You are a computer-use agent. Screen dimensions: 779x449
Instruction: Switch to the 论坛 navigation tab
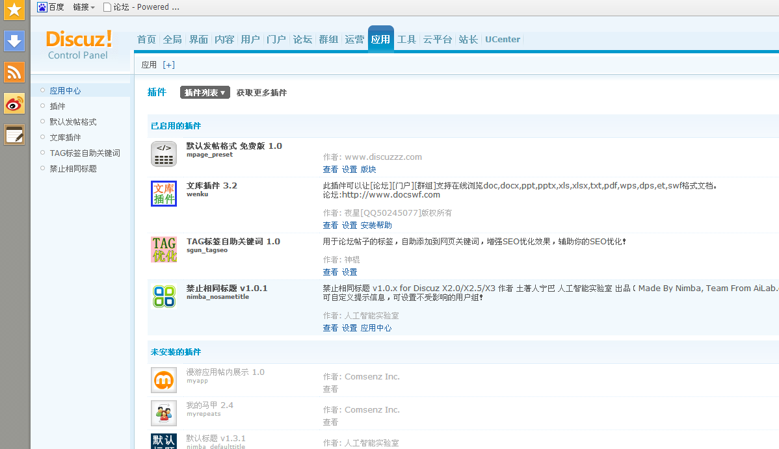pyautogui.click(x=302, y=40)
